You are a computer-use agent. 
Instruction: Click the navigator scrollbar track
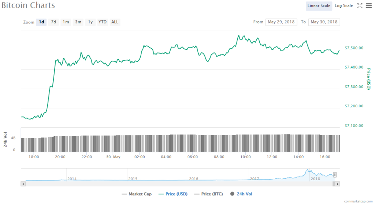[x=179, y=184]
